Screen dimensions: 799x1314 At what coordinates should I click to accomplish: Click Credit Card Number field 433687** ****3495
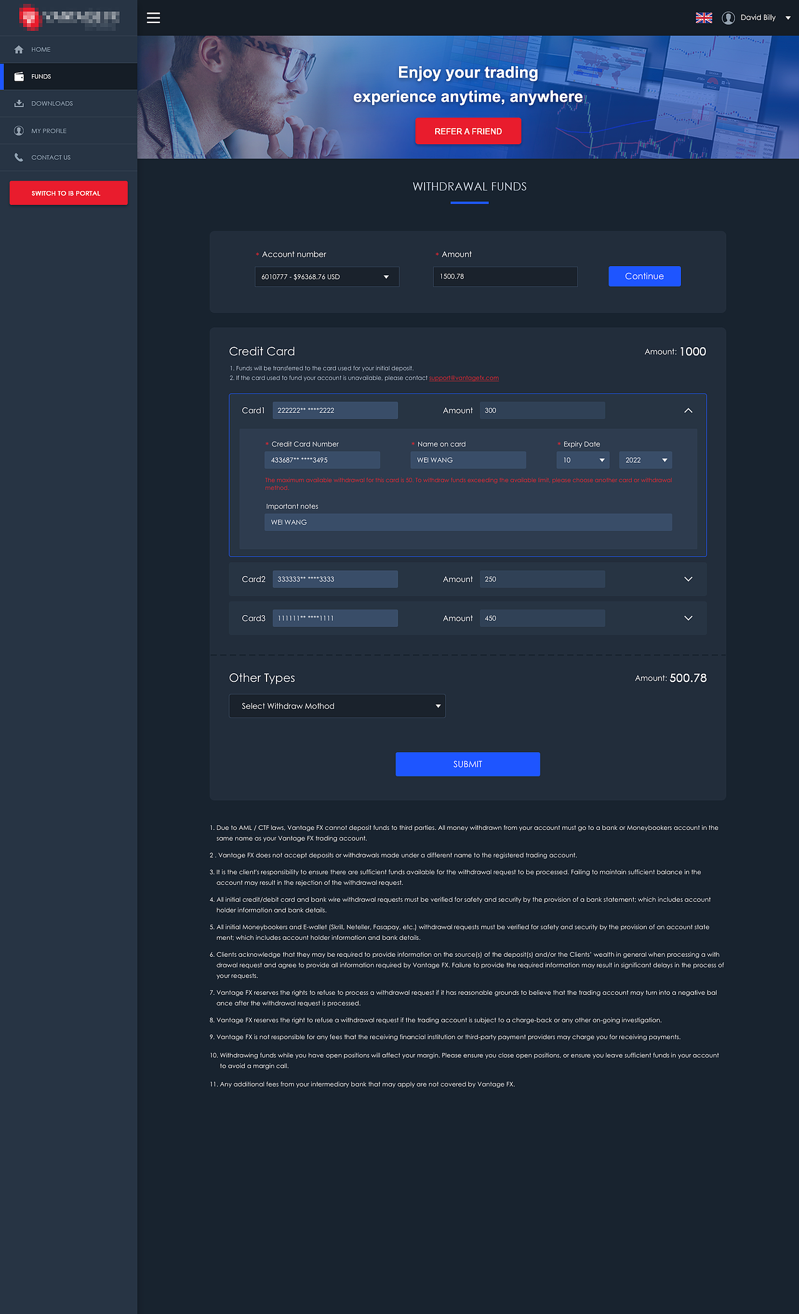click(322, 460)
